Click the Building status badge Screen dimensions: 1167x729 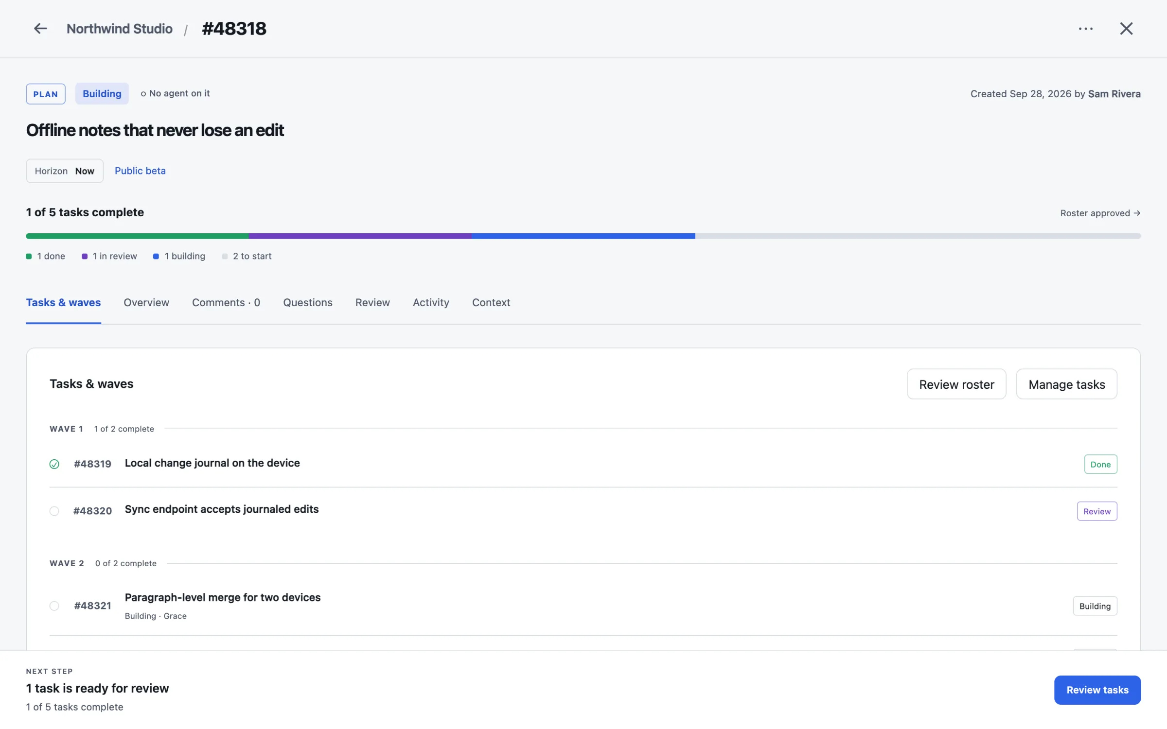click(102, 94)
